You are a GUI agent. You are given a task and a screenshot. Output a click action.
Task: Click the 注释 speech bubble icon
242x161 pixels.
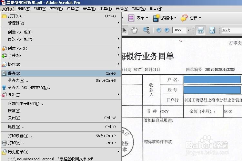(184, 18)
